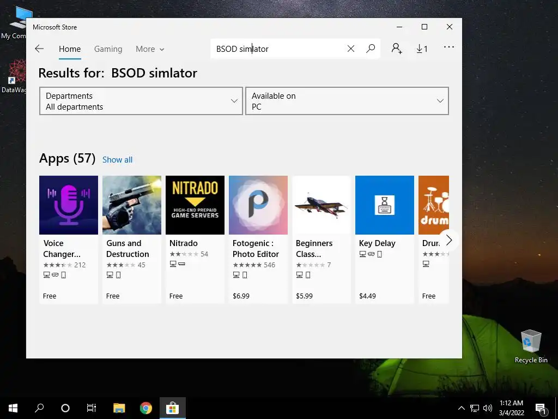Viewport: 558px width, 419px height.
Task: Open Downloads and updates icon
Action: coord(422,49)
